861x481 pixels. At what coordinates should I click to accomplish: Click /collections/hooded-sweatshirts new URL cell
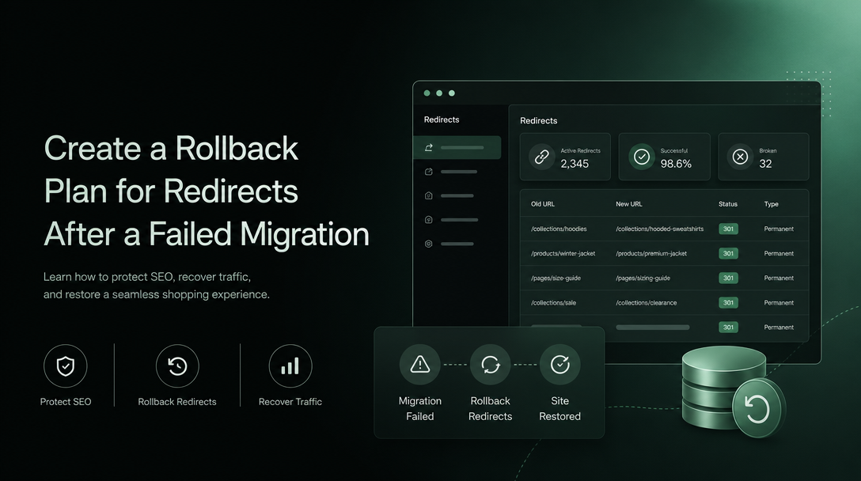pos(659,229)
